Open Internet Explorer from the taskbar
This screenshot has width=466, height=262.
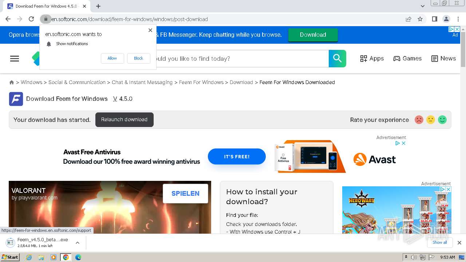(29, 257)
